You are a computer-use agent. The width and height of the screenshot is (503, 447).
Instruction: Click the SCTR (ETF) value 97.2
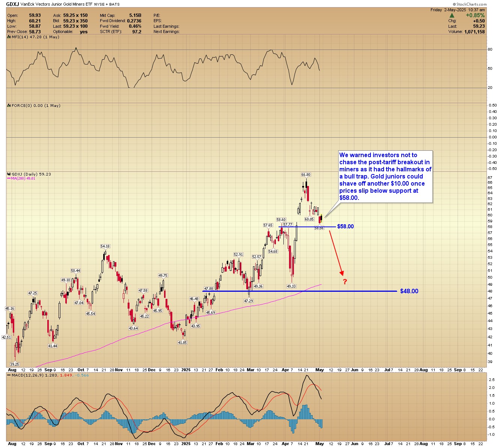point(137,32)
